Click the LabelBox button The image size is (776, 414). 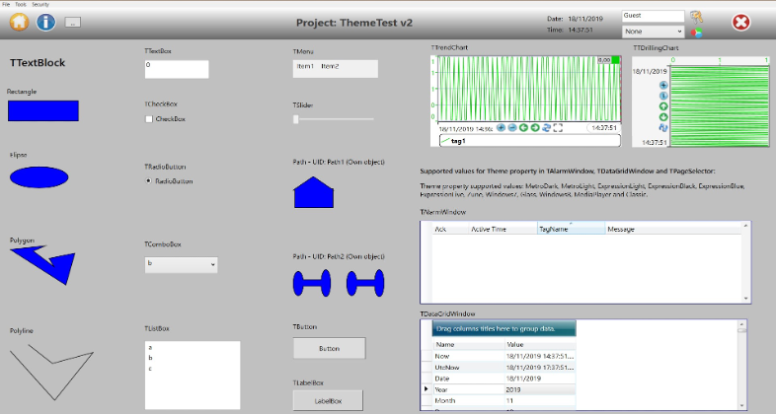click(x=328, y=400)
